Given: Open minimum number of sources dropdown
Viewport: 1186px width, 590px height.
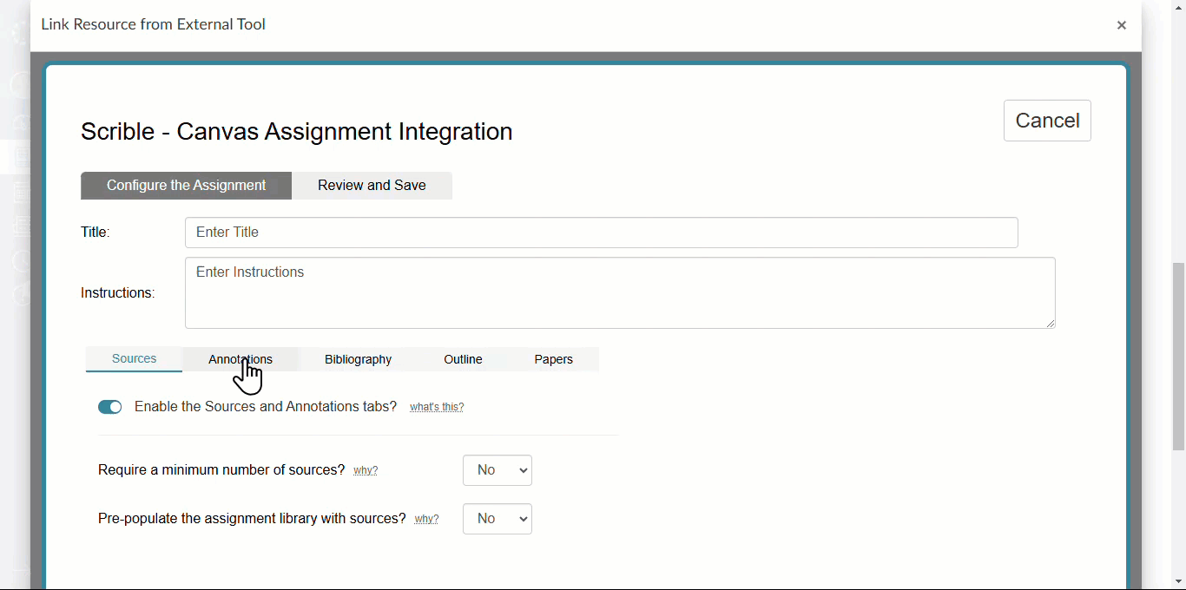Looking at the screenshot, I should [497, 470].
